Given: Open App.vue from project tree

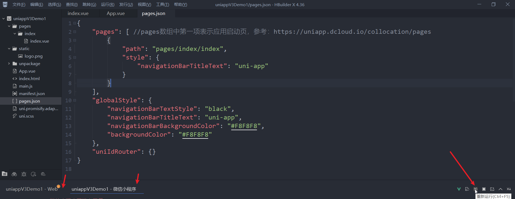Looking at the screenshot, I should [x=27, y=71].
